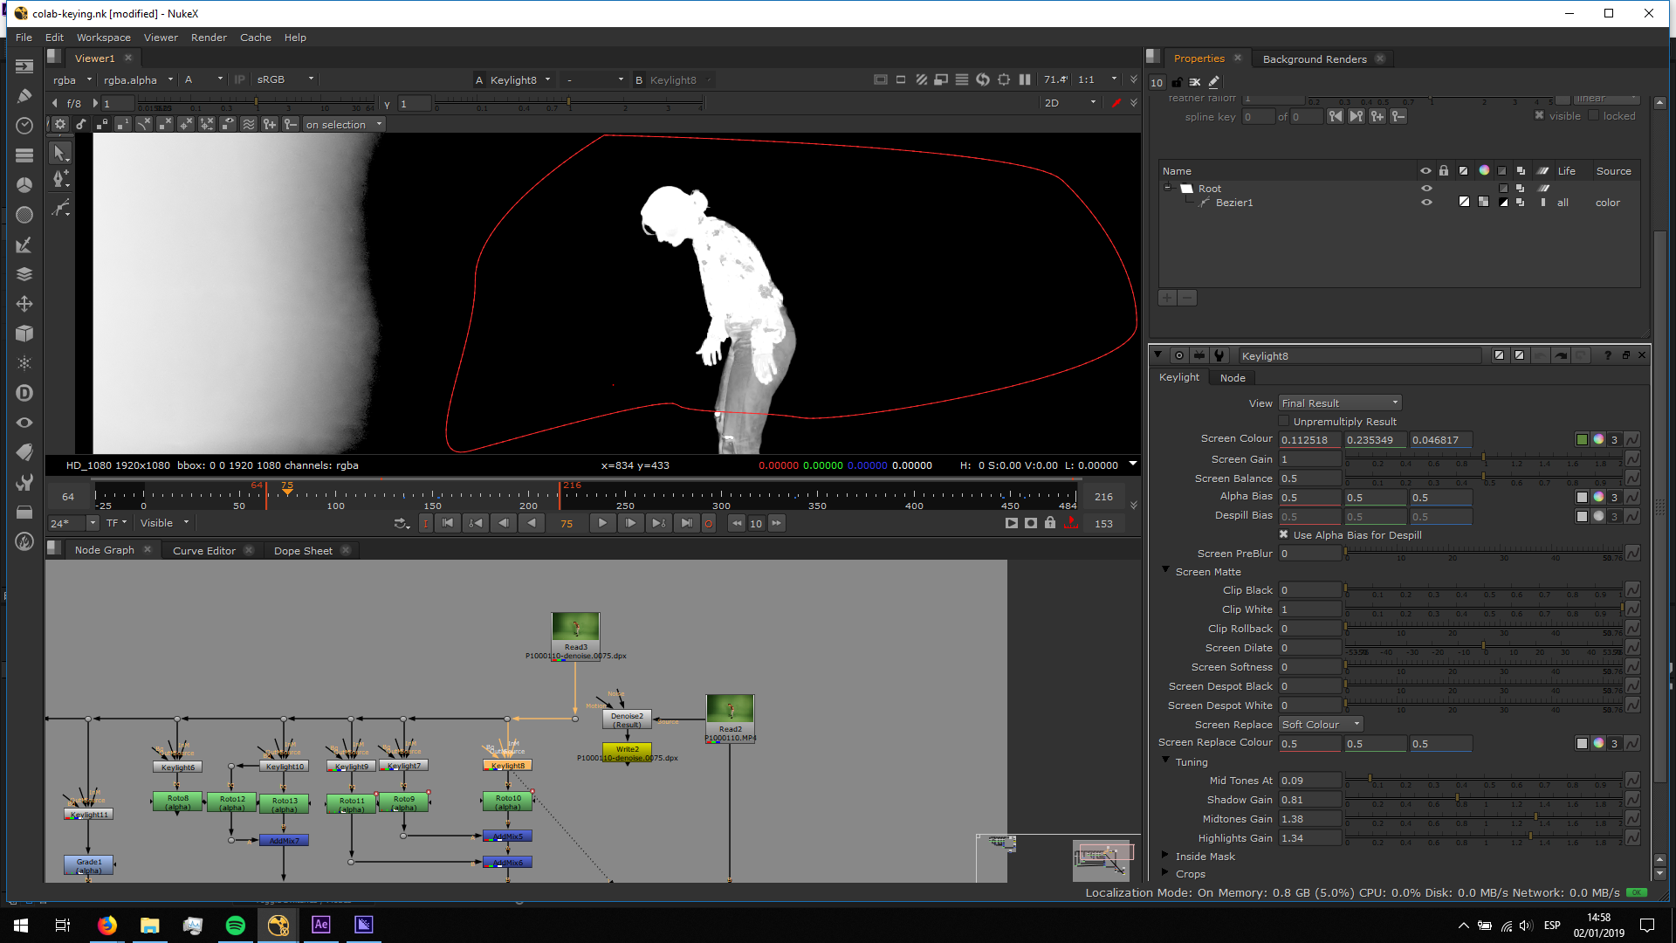Pause viewer updates with the pause icon
This screenshot has width=1676, height=943.
coord(1025,79)
